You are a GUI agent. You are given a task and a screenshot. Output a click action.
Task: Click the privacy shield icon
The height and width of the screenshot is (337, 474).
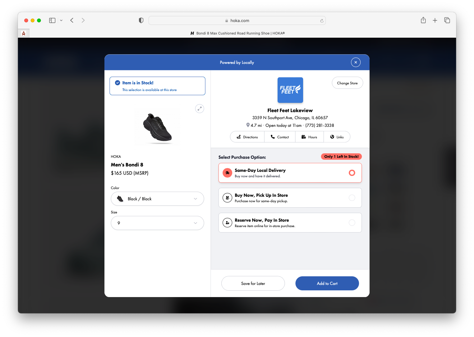tap(141, 20)
